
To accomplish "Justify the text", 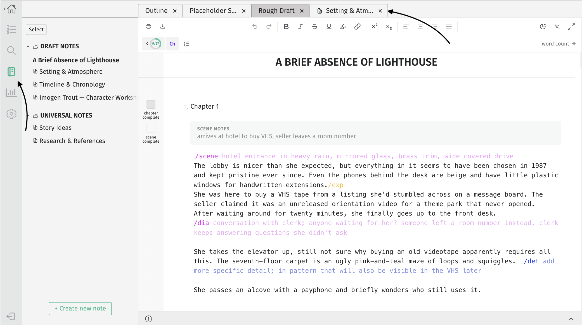I will (x=449, y=27).
